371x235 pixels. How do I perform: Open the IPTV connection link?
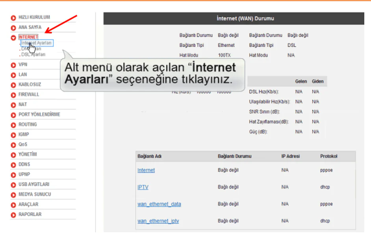143,187
